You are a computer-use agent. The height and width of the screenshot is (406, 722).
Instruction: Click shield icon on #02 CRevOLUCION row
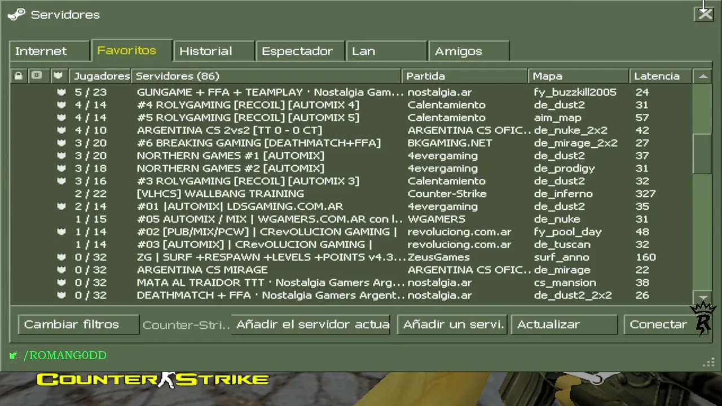coord(61,232)
